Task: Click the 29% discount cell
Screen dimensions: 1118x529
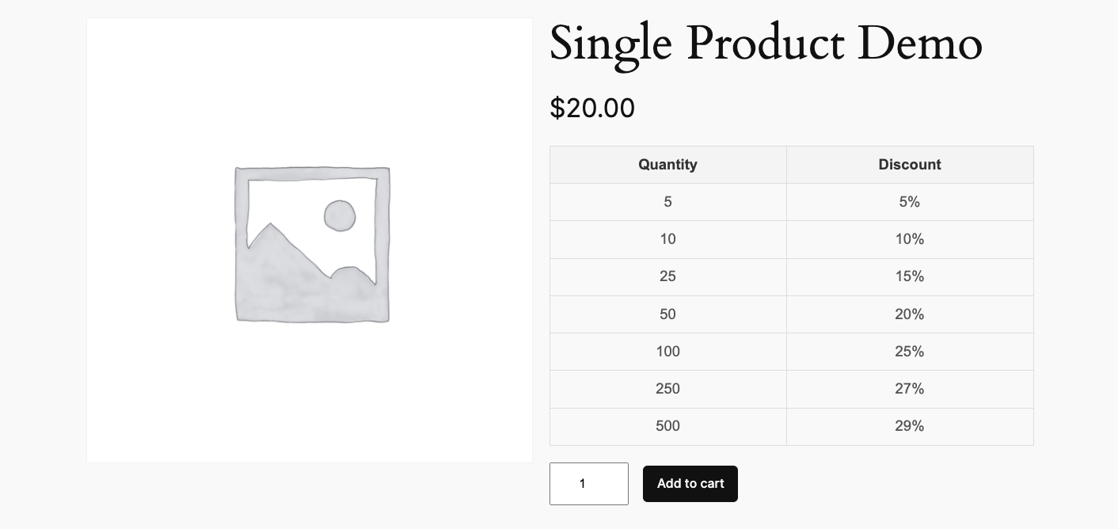Action: [909, 426]
